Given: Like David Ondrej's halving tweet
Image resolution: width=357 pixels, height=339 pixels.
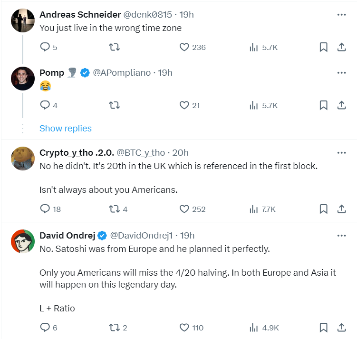Looking at the screenshot, I should [x=184, y=328].
